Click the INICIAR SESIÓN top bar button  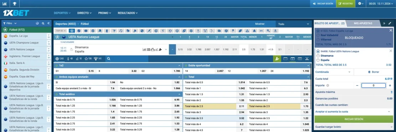pyautogui.click(x=323, y=4)
